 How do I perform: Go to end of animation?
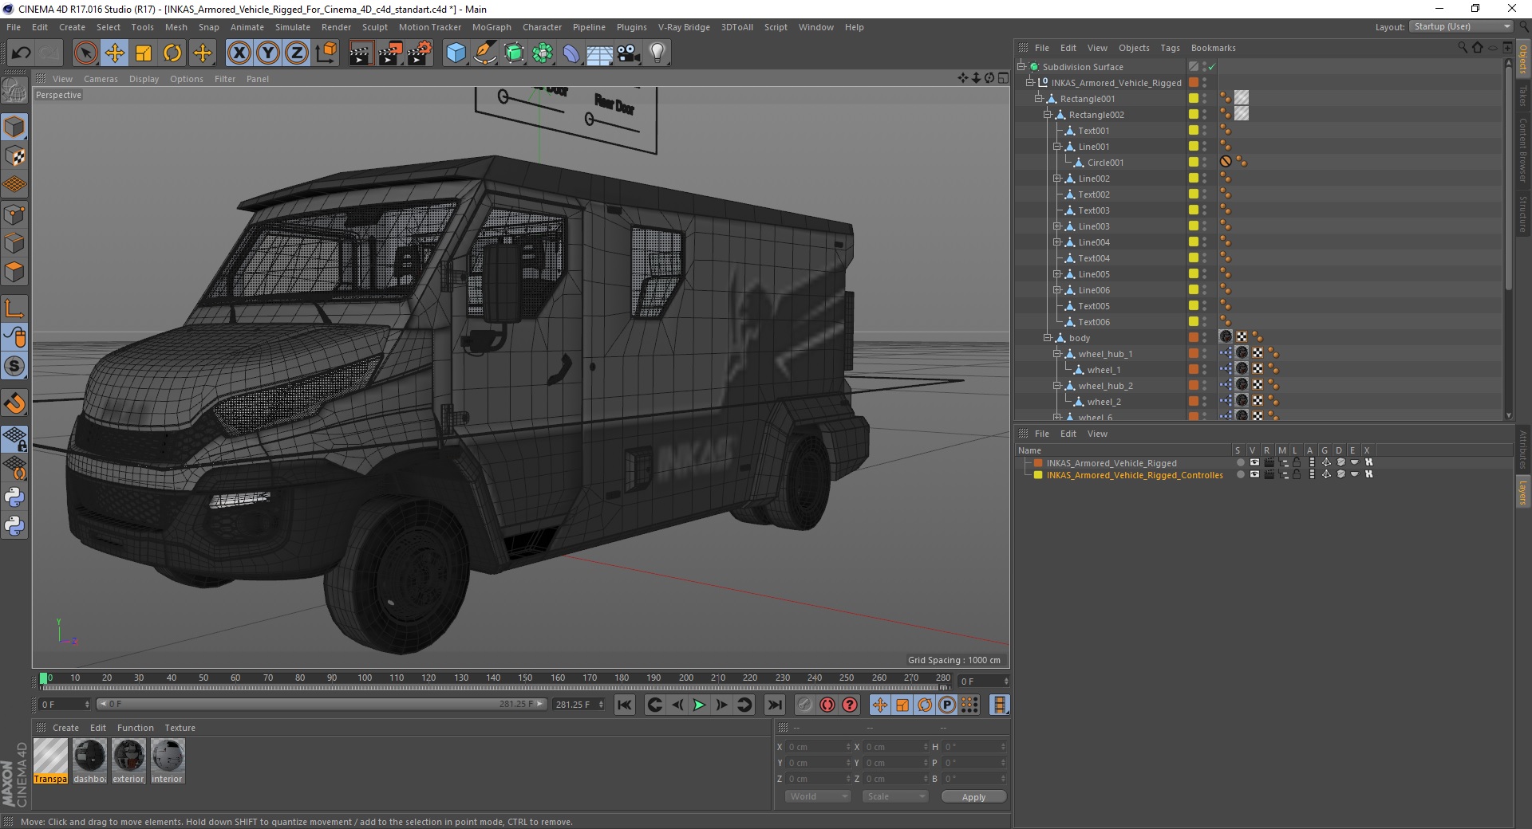click(775, 705)
